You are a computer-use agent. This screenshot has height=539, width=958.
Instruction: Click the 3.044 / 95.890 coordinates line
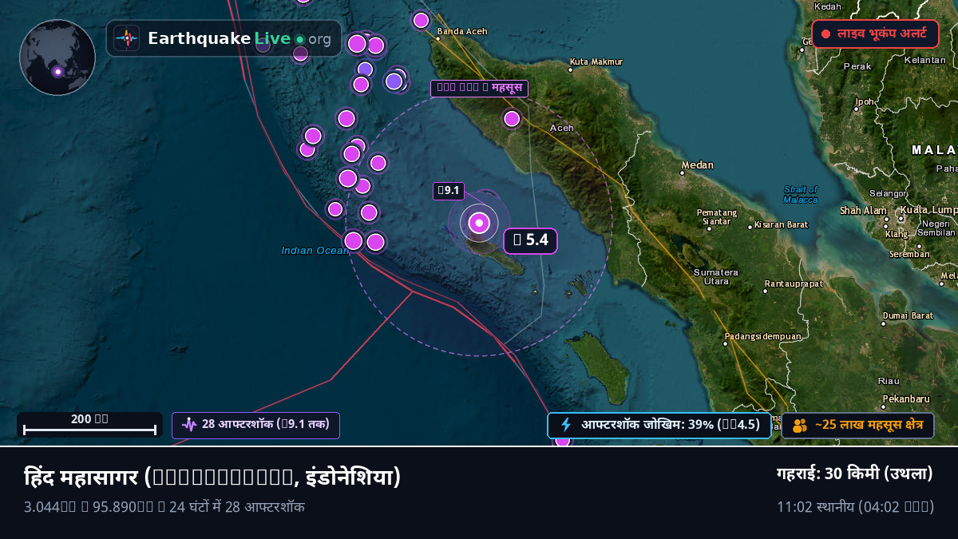164,507
